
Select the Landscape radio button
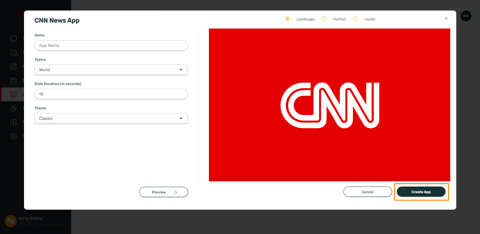click(x=288, y=19)
